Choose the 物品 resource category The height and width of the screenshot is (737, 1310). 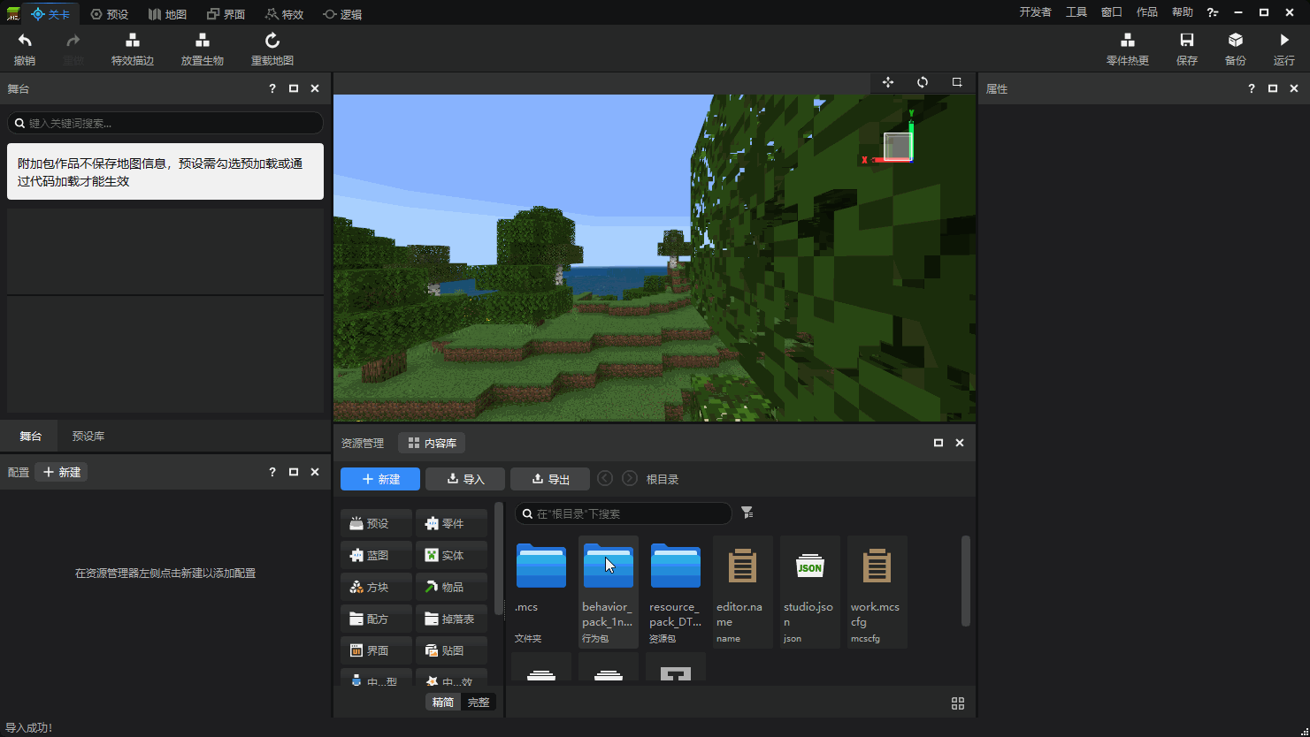pos(452,587)
